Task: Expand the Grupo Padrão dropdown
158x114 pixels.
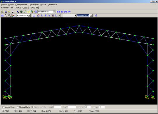Action: tap(54, 12)
